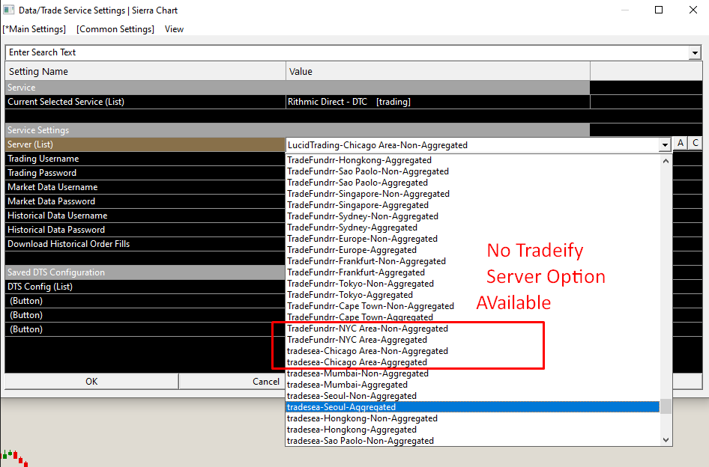The height and width of the screenshot is (467, 709).
Task: Choose TradeFundrr-Singapore-Aggregated server
Action: point(473,205)
